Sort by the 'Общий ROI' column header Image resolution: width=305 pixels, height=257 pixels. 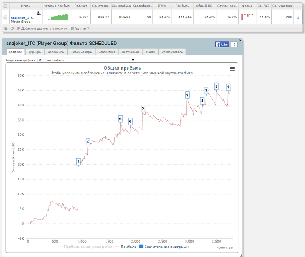(x=205, y=6)
